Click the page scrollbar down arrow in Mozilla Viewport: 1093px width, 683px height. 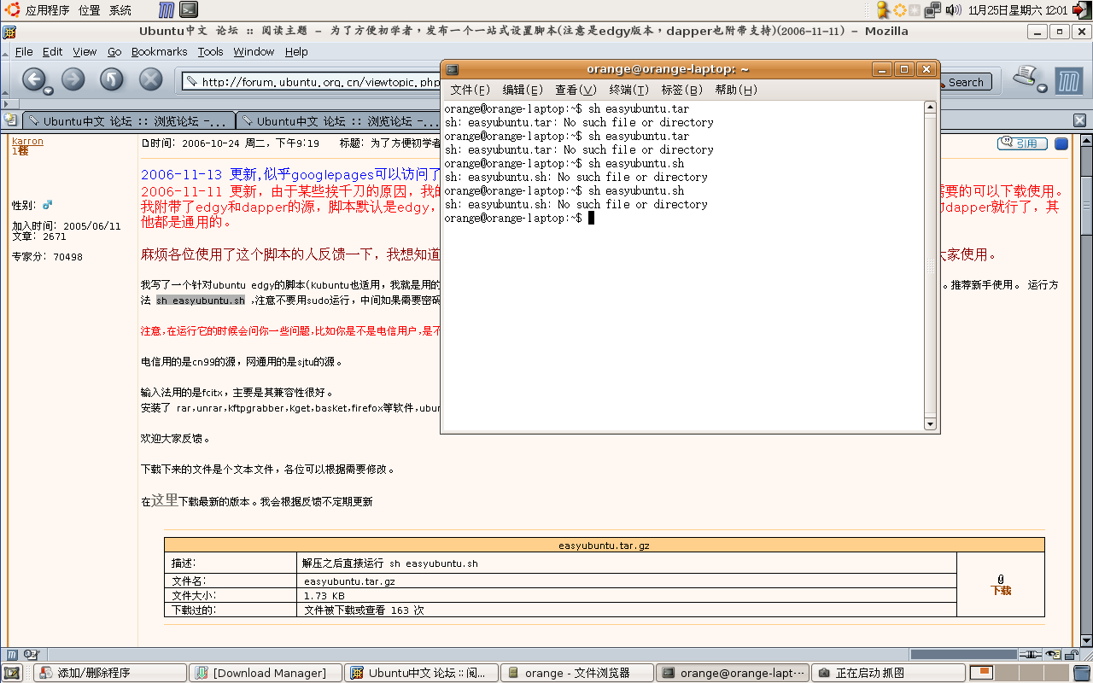point(1086,640)
